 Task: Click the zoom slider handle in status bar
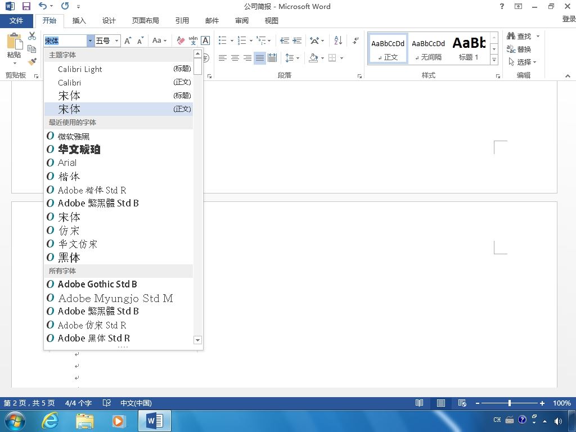510,403
